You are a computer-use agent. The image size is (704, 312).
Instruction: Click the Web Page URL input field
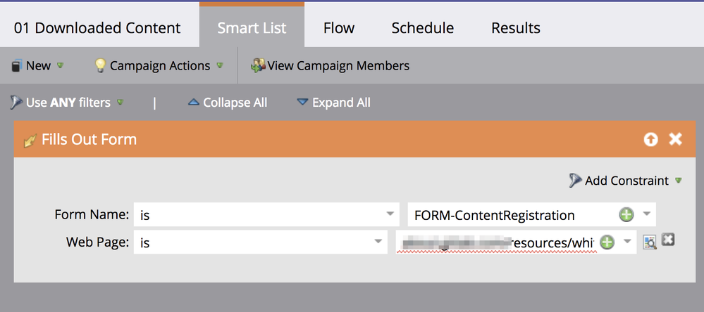tap(497, 242)
